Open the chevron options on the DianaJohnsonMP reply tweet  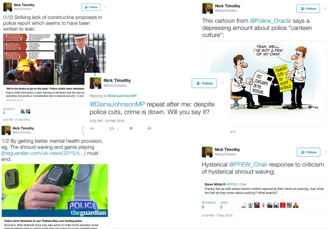coord(222,83)
